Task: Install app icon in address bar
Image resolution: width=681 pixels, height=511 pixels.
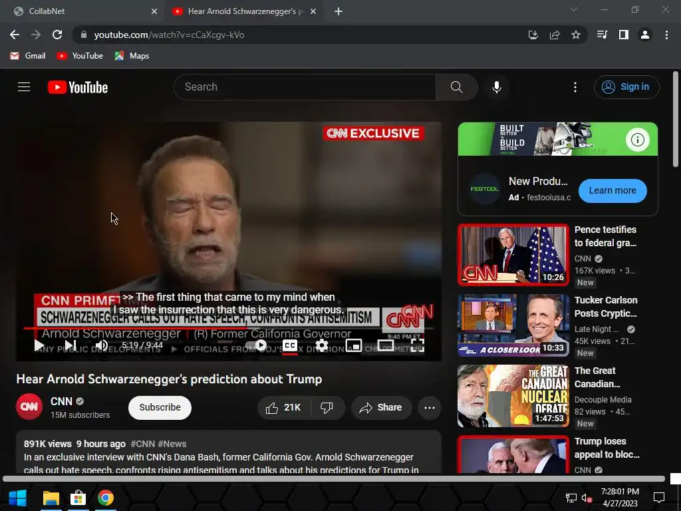Action: (x=533, y=35)
